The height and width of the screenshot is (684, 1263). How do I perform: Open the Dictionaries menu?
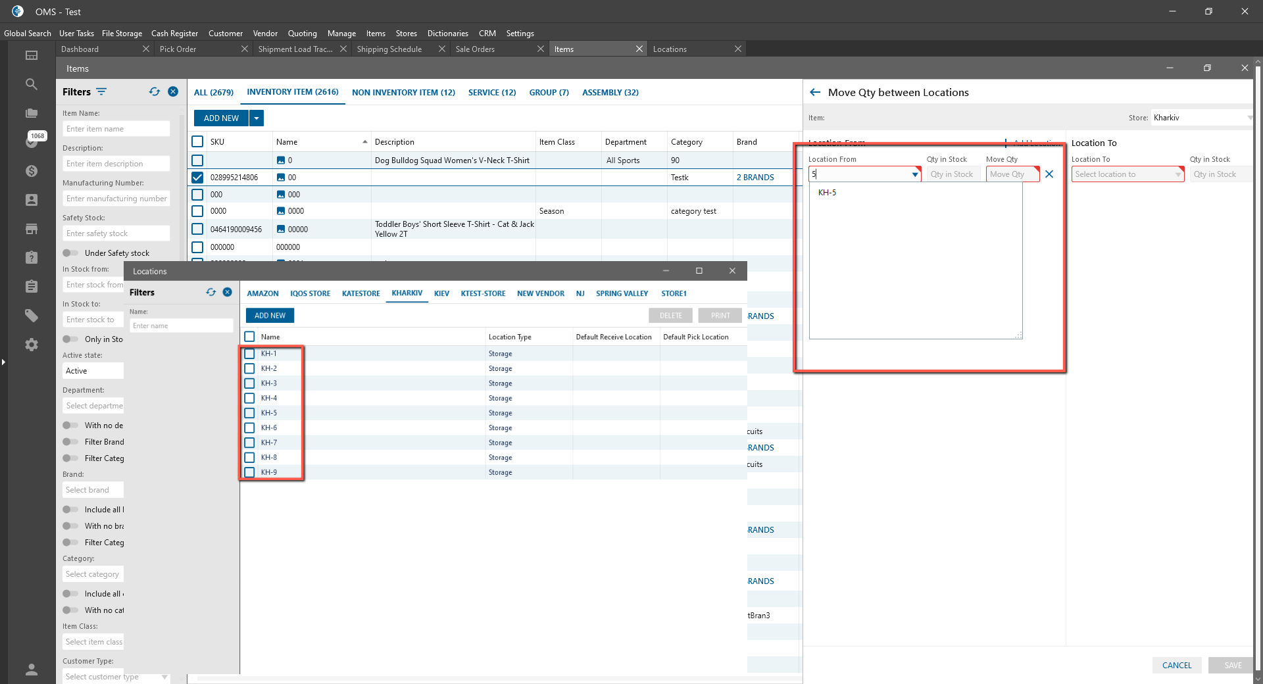click(x=447, y=34)
